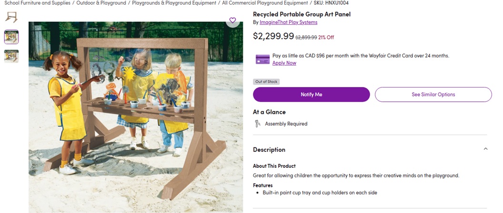The image size is (503, 213).
Task: Click the Apply Now link
Action: (284, 63)
